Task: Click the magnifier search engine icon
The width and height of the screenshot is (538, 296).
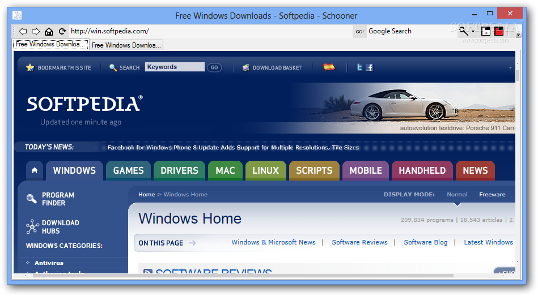Action: (464, 31)
